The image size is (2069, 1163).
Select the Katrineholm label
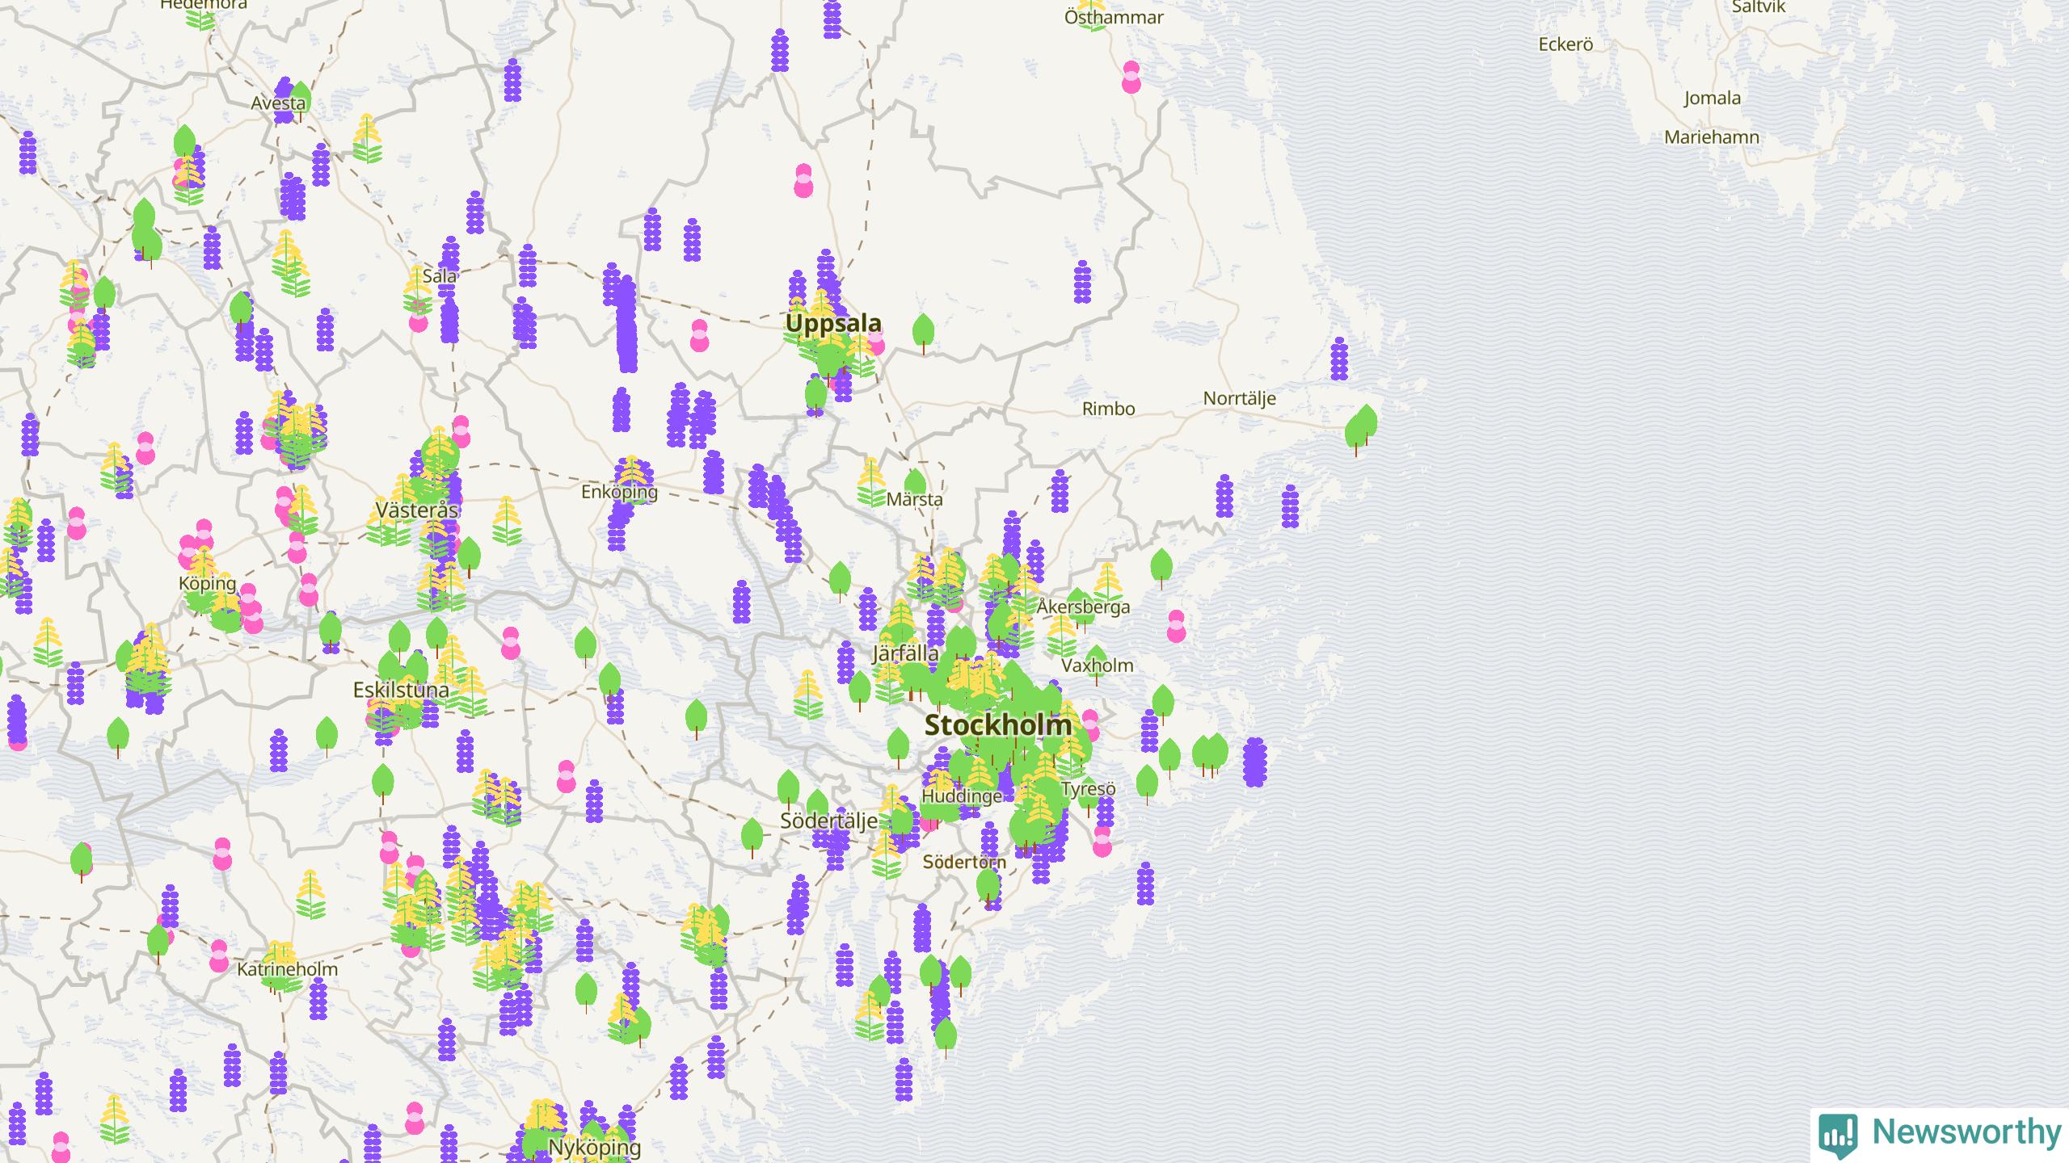[x=288, y=969]
